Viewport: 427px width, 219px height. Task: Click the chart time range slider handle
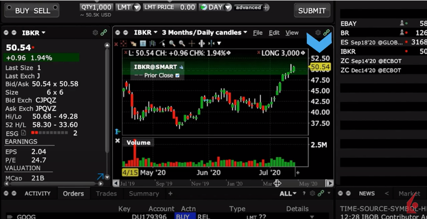tap(277, 183)
